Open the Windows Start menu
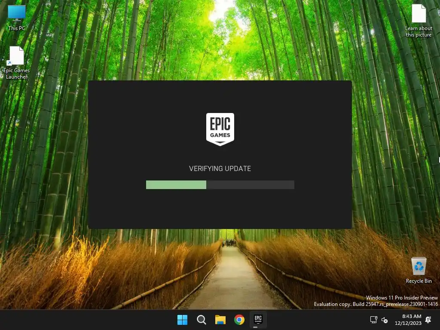The height and width of the screenshot is (330, 440). (182, 320)
